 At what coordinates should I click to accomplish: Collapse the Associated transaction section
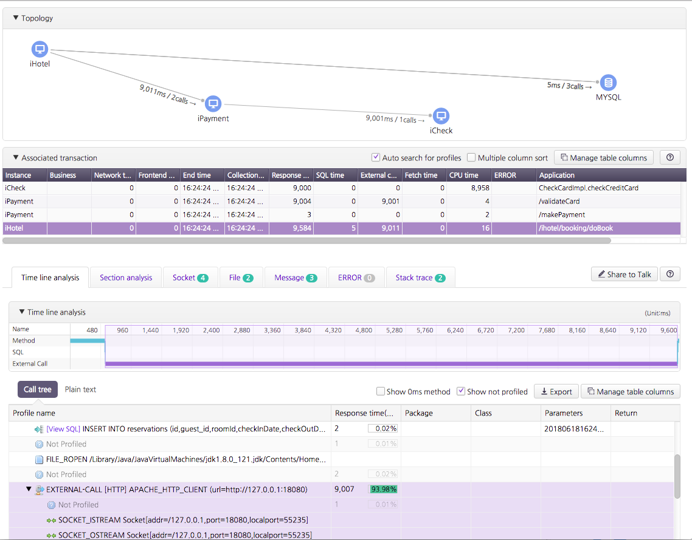pos(16,157)
